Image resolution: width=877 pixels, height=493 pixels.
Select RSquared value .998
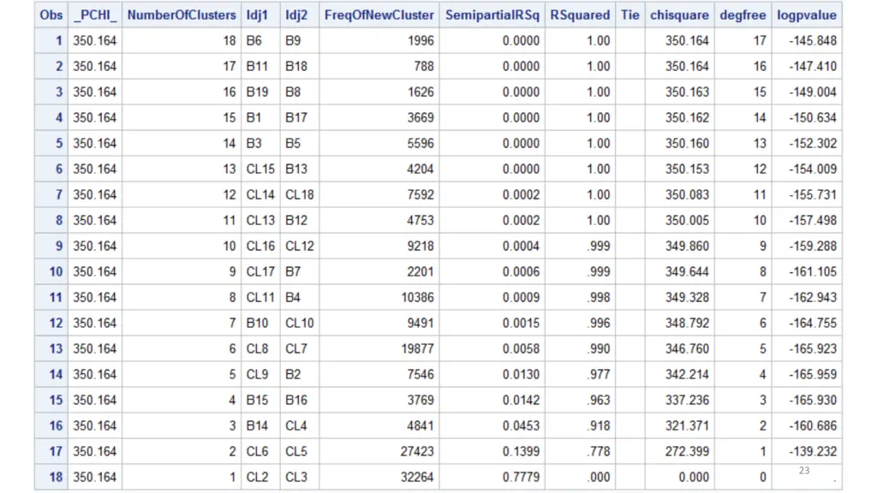[599, 298]
